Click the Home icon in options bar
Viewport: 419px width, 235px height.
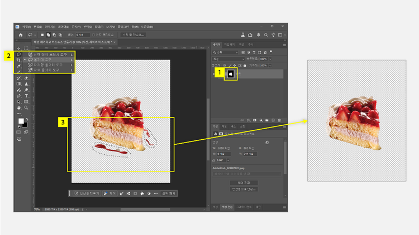tap(21, 35)
